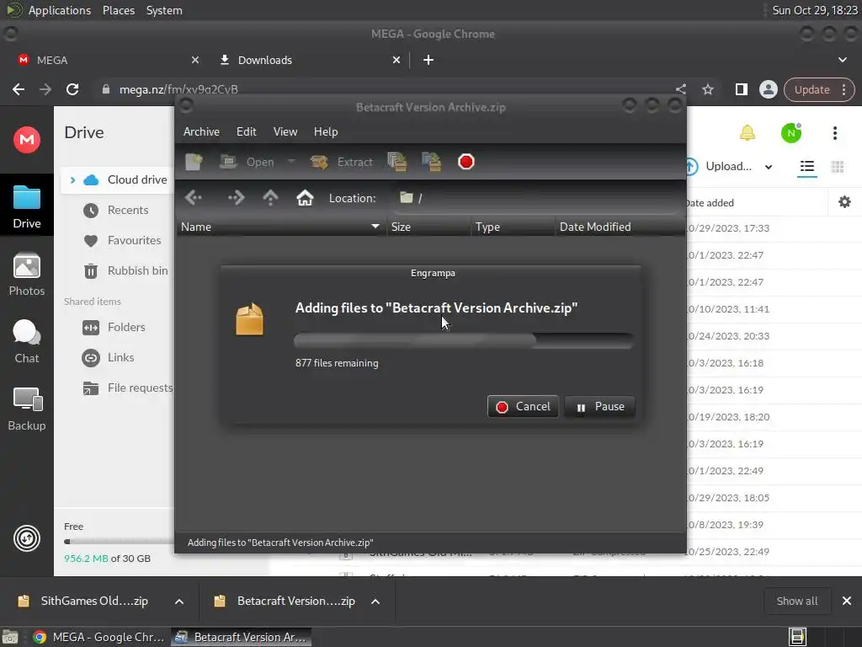Expand the Open recent dropdown arrow

(x=291, y=162)
